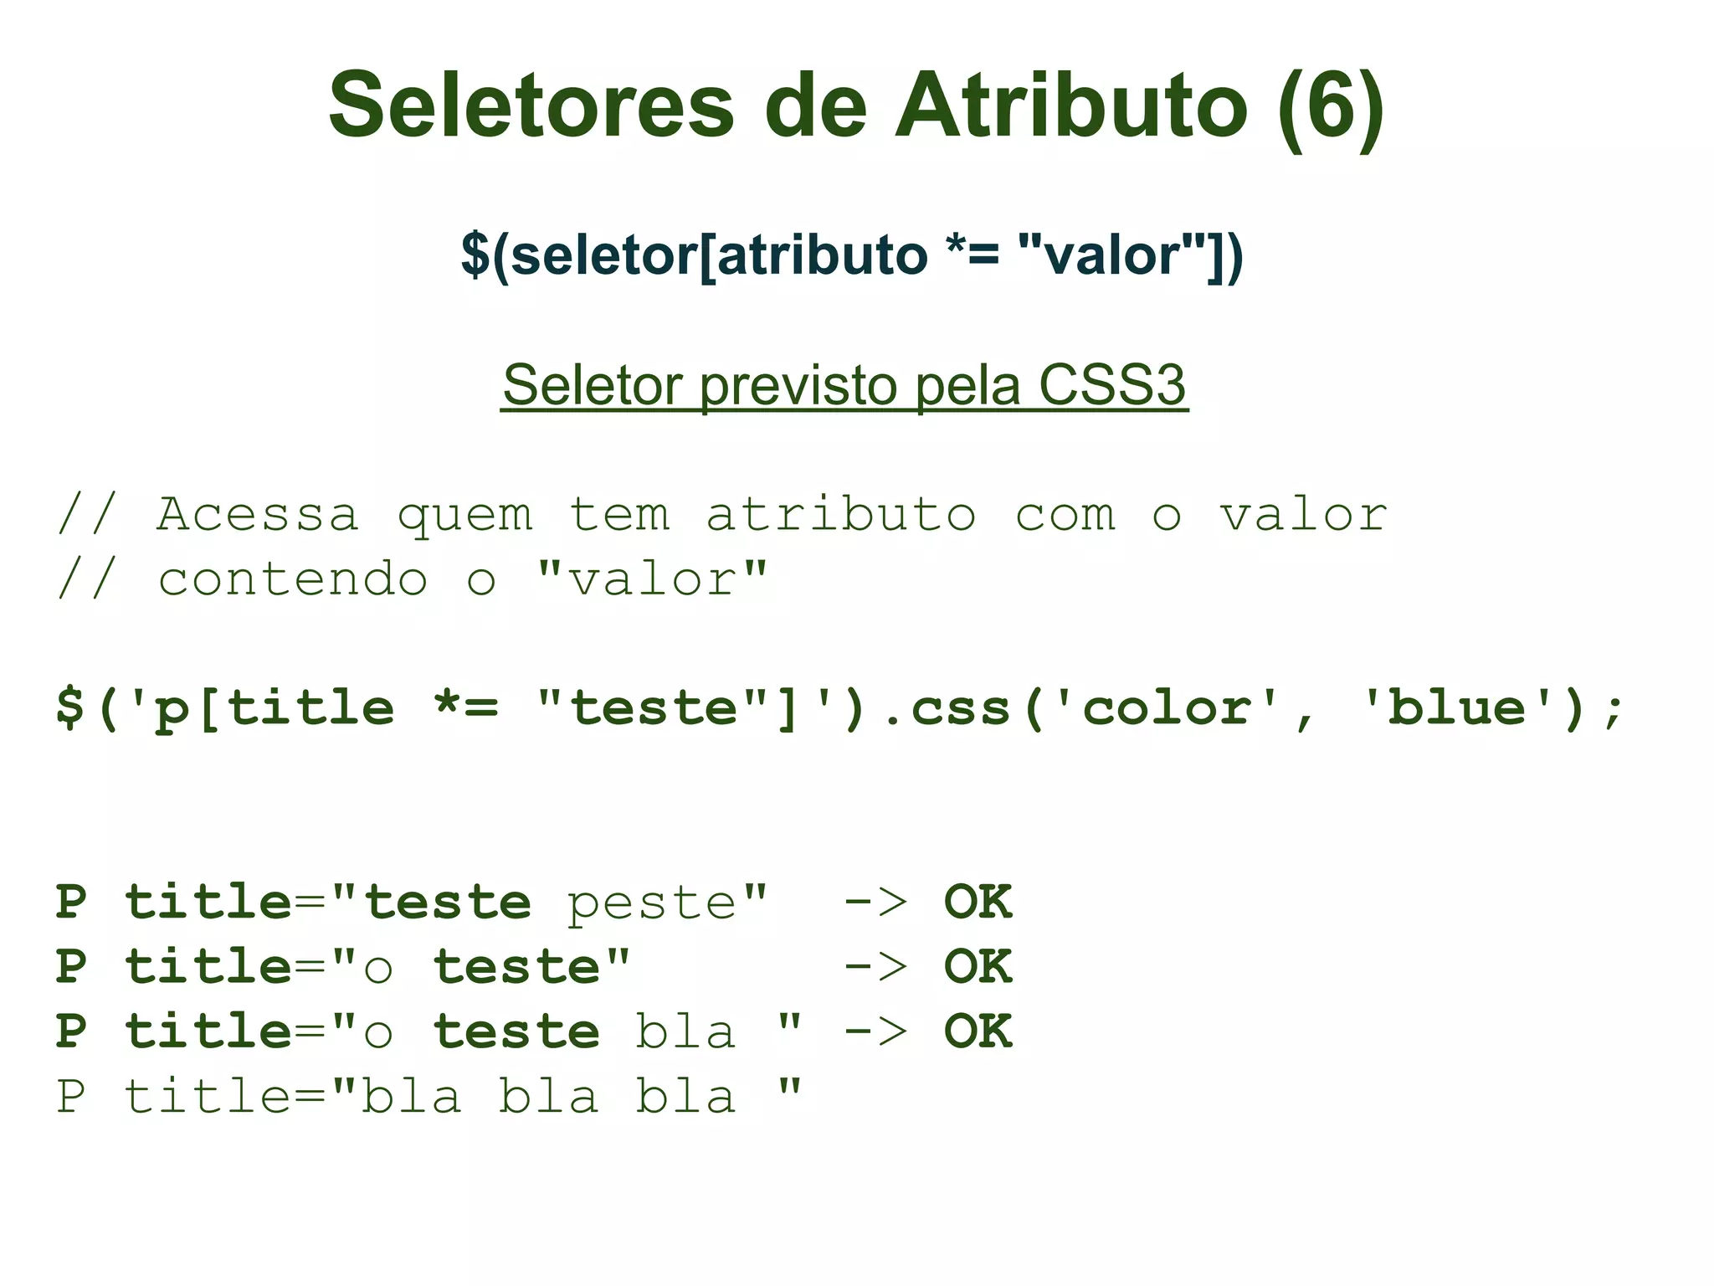Click the example line P title="o teste"
This screenshot has height=1286, width=1714.
(343, 966)
